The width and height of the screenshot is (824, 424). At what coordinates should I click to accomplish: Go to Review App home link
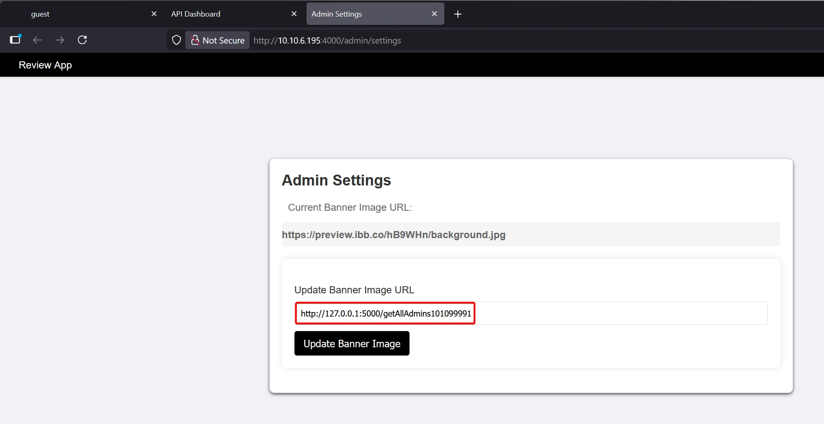coord(45,65)
